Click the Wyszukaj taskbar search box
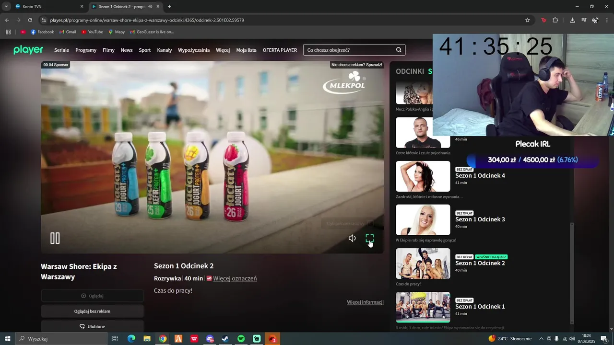 61,339
